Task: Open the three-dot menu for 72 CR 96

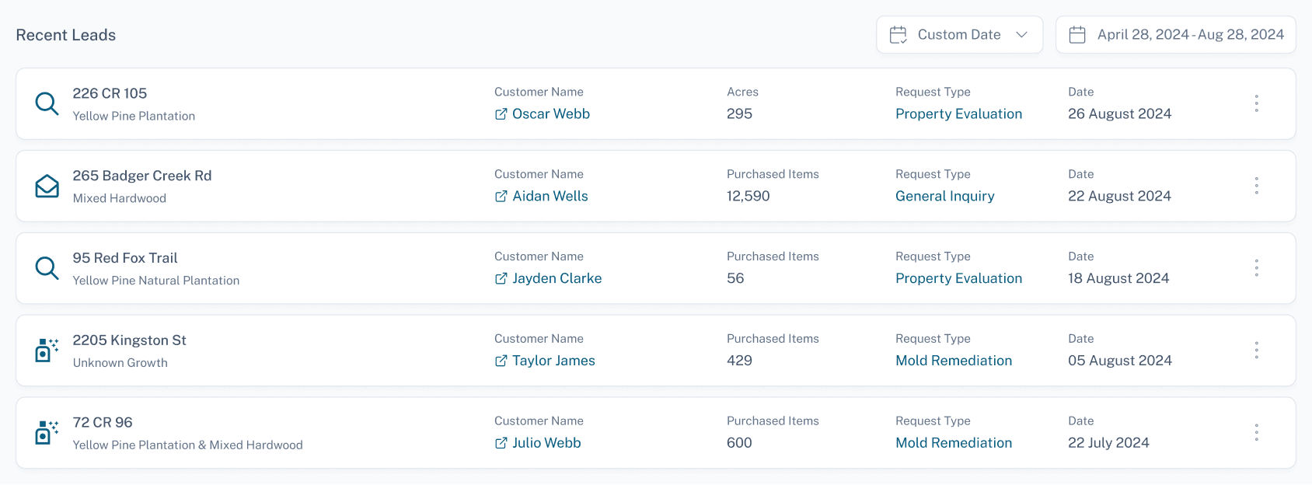Action: (x=1256, y=433)
